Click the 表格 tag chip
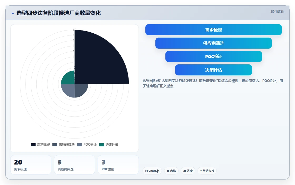The width and height of the screenshot is (295, 185). pyautogui.click(x=171, y=171)
